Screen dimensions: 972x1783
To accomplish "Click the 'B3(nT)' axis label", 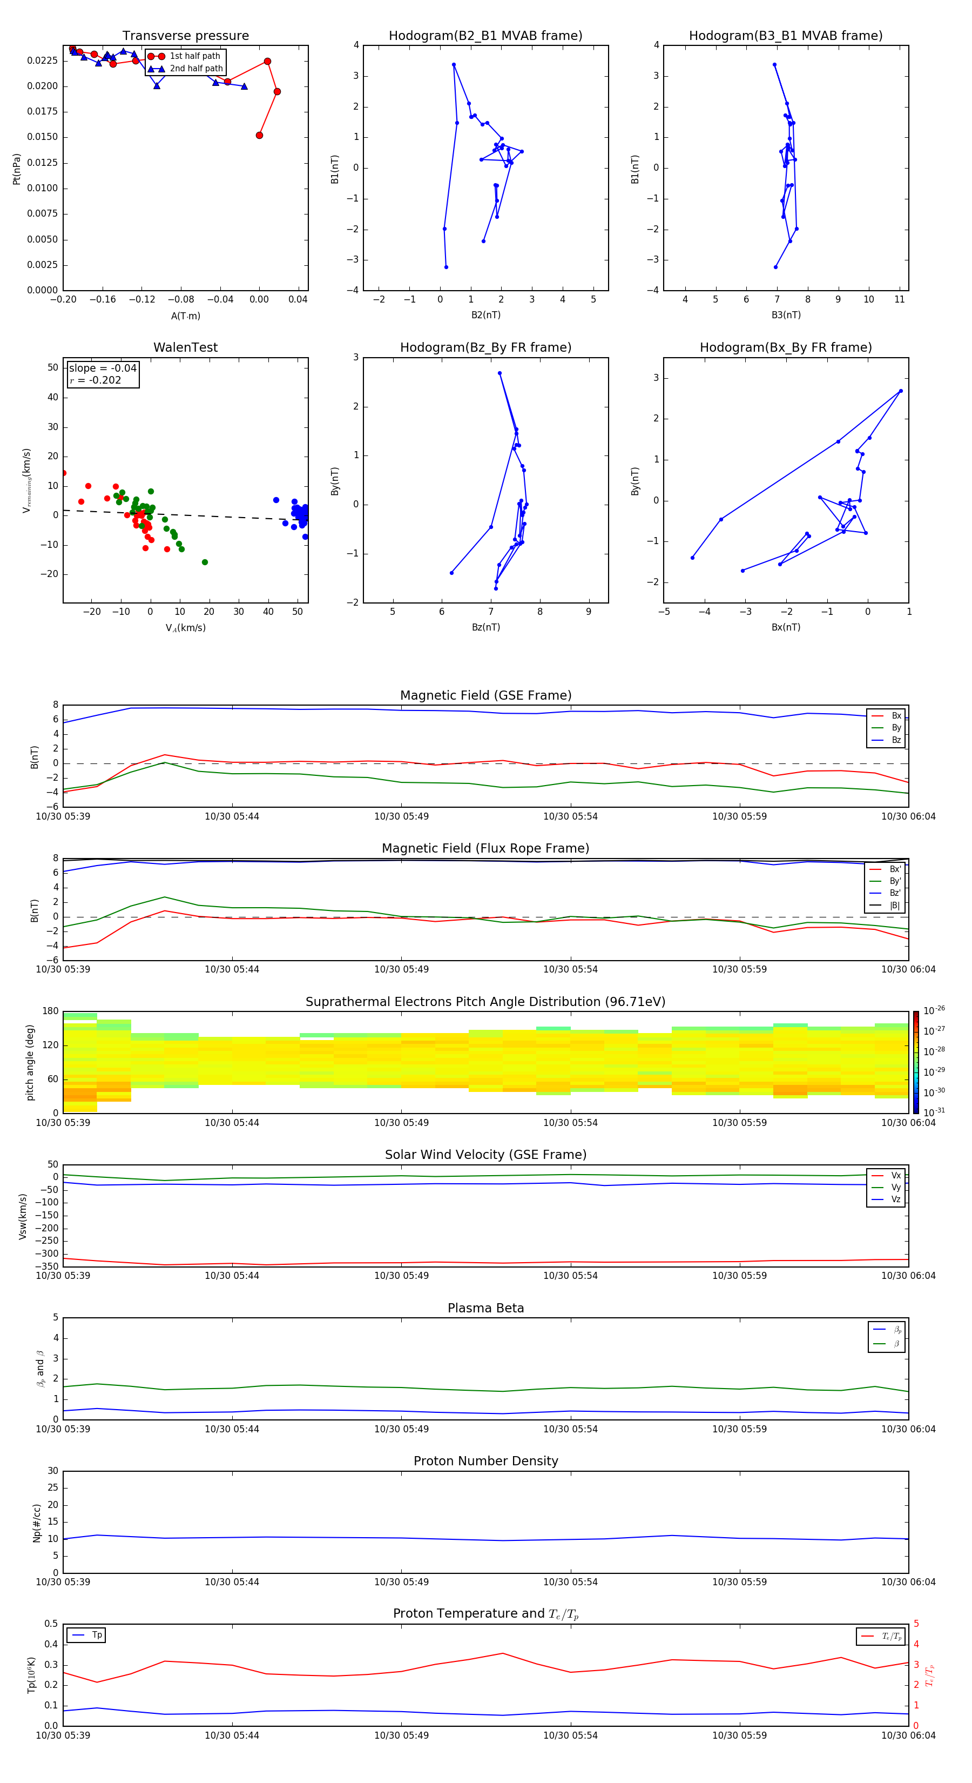I will pyautogui.click(x=786, y=315).
